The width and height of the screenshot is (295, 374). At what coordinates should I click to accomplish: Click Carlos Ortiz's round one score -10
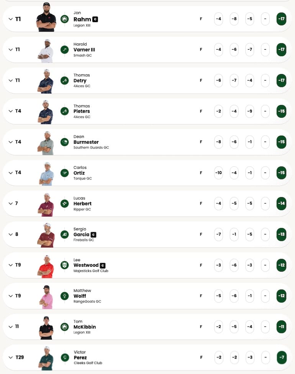tap(218, 173)
